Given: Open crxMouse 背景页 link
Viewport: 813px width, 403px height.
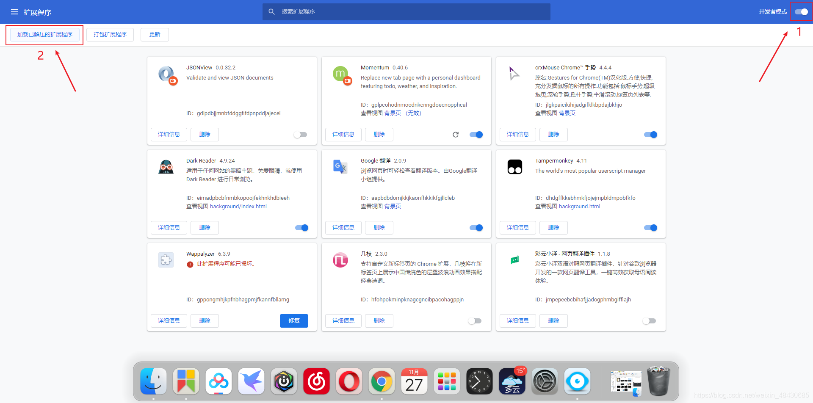Looking at the screenshot, I should coord(567,113).
